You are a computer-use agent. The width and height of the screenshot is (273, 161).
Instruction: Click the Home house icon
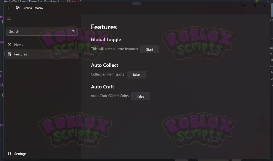[9, 45]
